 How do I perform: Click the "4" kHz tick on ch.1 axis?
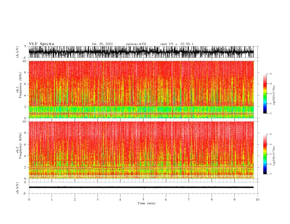point(25,96)
